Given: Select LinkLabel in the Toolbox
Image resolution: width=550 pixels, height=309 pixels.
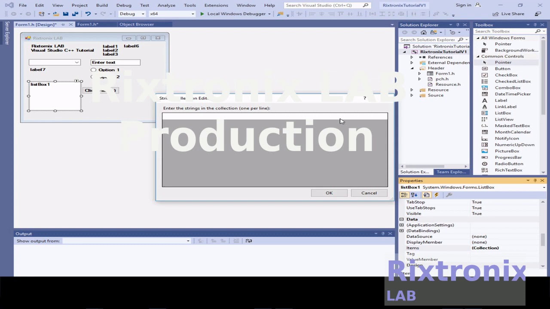Looking at the screenshot, I should coord(505,106).
